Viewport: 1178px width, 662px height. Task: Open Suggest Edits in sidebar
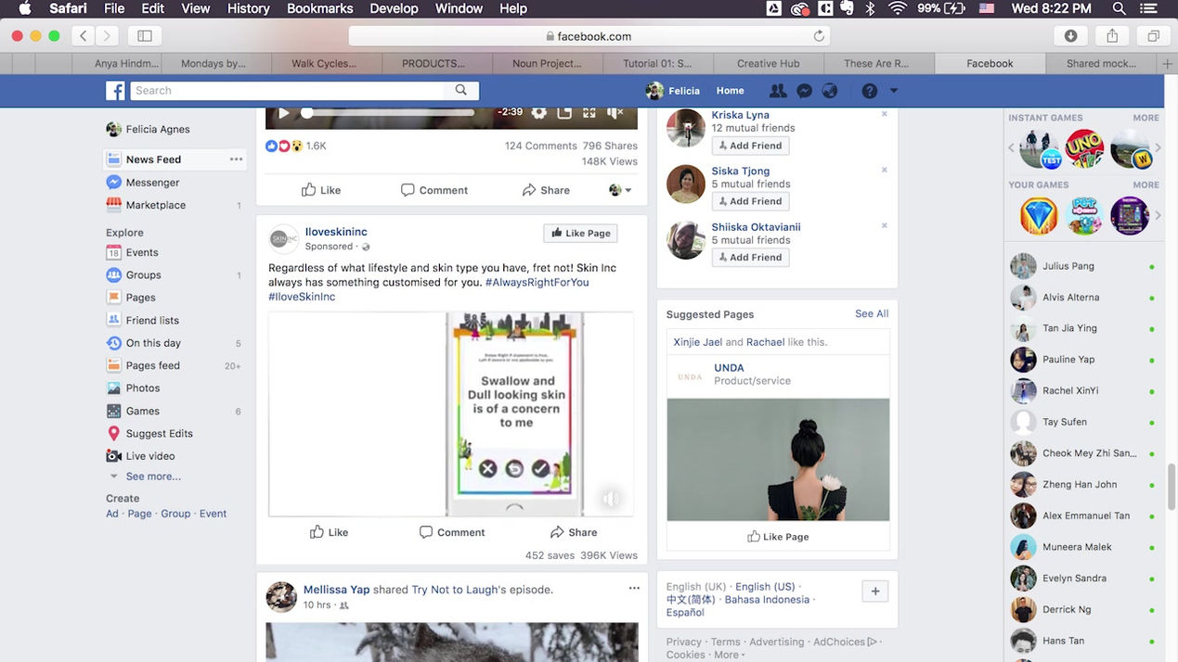point(160,434)
